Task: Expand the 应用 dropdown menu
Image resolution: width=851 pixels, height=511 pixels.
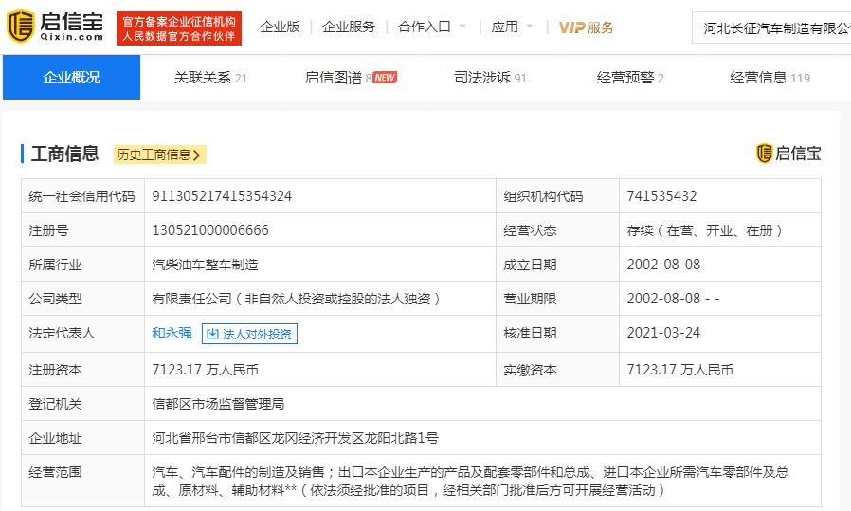Action: click(512, 27)
